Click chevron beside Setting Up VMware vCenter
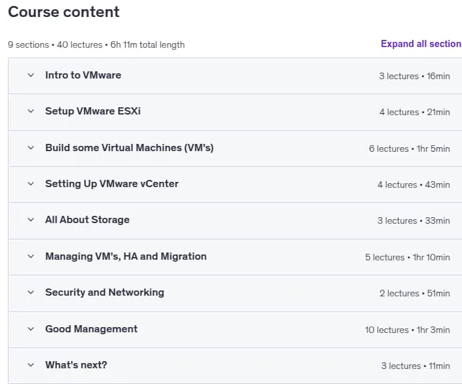This screenshot has width=462, height=384. (31, 184)
